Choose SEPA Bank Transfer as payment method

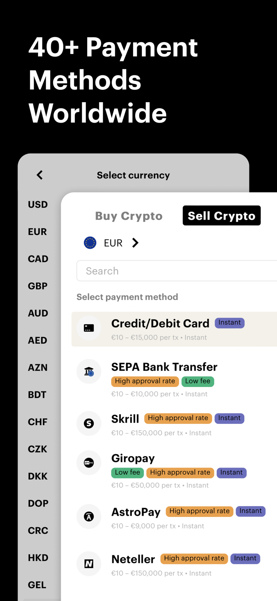[164, 367]
